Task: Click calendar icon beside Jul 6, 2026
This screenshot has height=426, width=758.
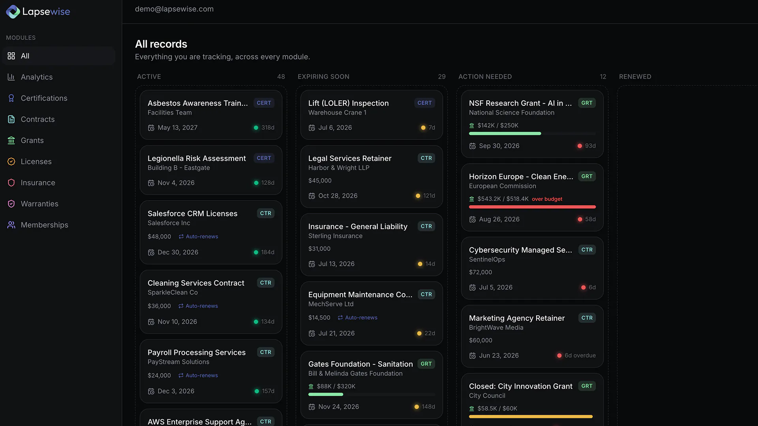Action: pyautogui.click(x=312, y=128)
